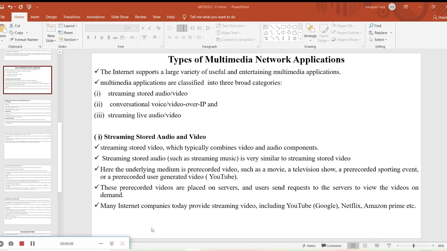
Task: Click the Bullets list icon
Action: point(170,28)
